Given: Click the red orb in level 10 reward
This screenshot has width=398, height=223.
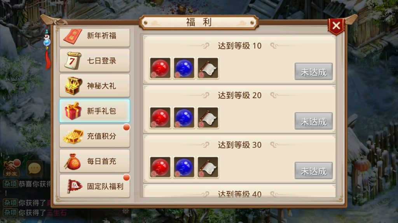Looking at the screenshot, I should pos(160,68).
